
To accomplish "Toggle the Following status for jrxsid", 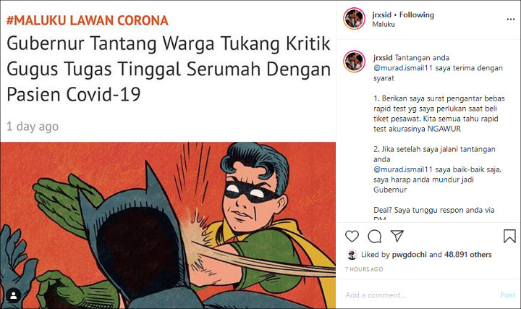I will [417, 15].
